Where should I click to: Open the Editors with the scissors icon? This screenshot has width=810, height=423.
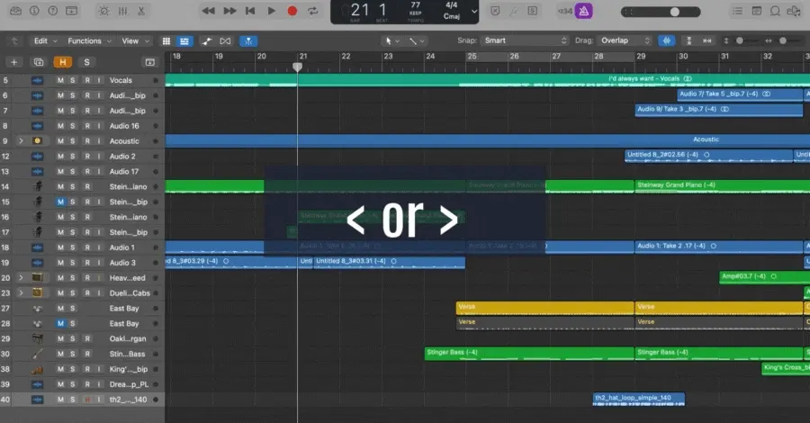tap(141, 11)
